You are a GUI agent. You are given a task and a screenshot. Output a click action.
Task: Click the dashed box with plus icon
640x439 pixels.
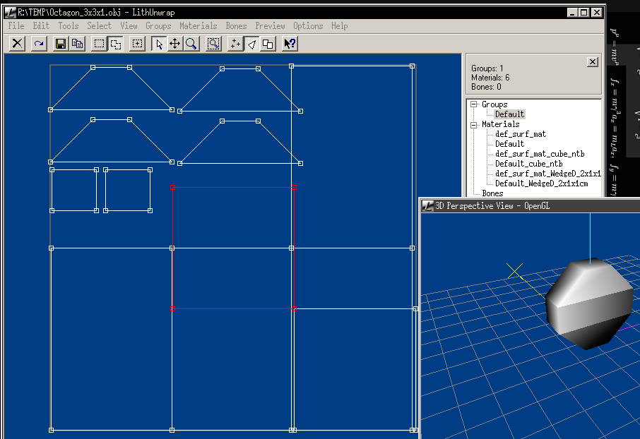tap(138, 44)
